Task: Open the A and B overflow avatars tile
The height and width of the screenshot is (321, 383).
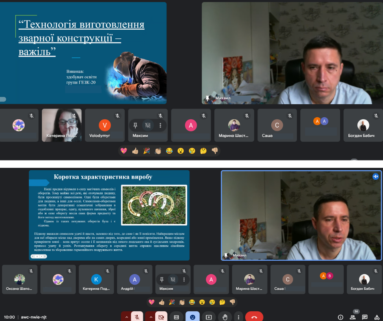Action: pyautogui.click(x=326, y=279)
